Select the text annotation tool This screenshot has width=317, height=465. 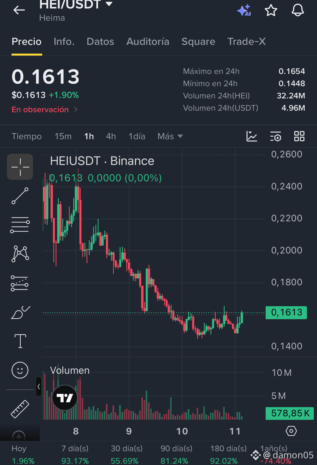click(x=20, y=341)
